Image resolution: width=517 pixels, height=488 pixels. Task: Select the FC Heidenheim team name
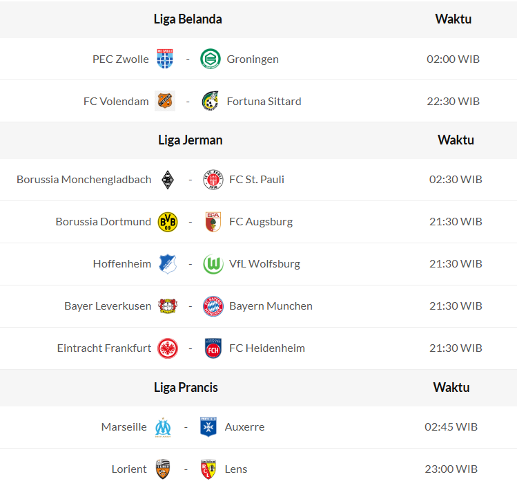tap(267, 348)
